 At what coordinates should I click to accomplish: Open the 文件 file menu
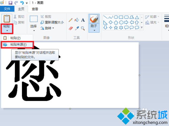coord(7,9)
